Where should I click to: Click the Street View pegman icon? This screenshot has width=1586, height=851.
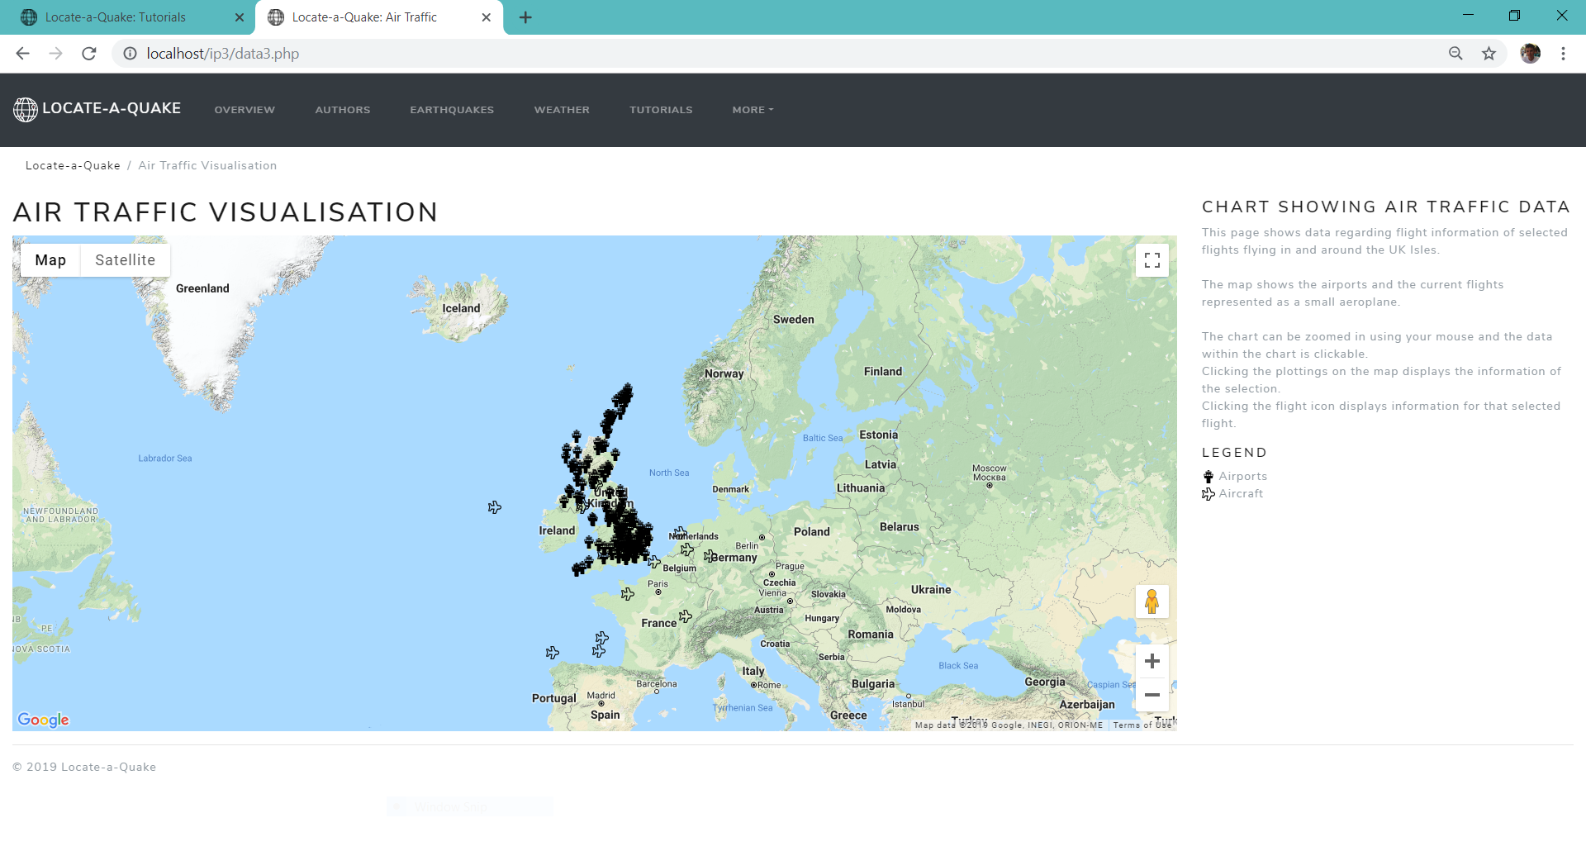click(x=1152, y=601)
